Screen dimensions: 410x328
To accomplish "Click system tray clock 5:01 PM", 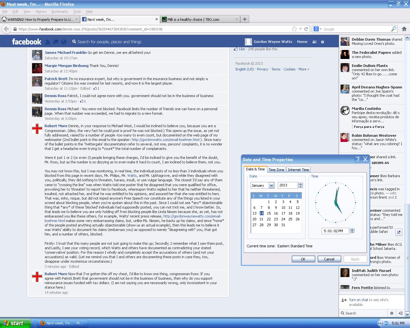I will pos(398,323).
